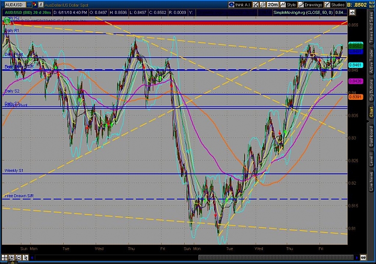Open the 20m timeframe selector

(x=273, y=5)
